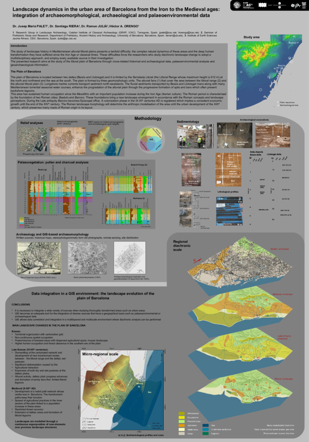This screenshot has width=309, height=442.
Task: Open the Lithological profiles core photo
Action: click(230, 211)
